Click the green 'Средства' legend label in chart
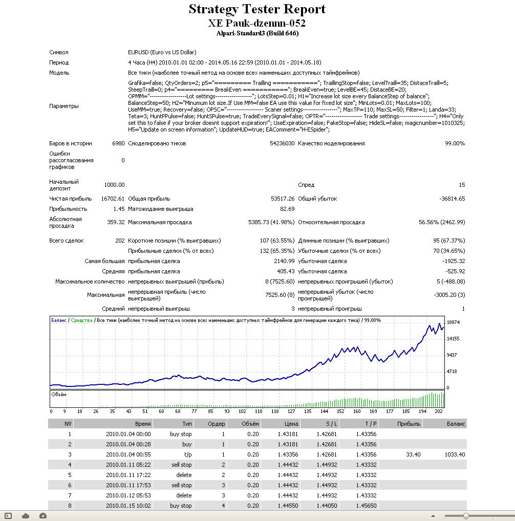The image size is (515, 521). [x=81, y=320]
